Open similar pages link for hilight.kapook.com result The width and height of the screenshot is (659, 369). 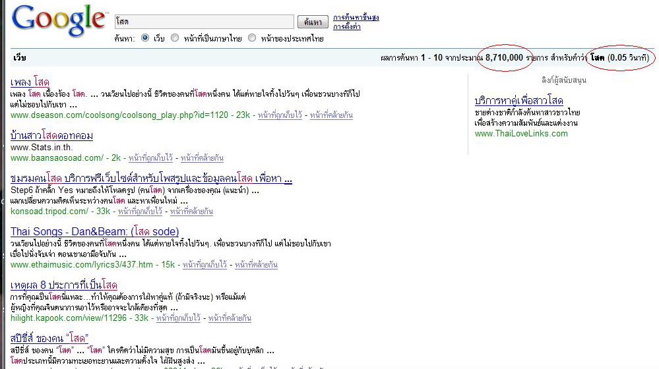230,318
